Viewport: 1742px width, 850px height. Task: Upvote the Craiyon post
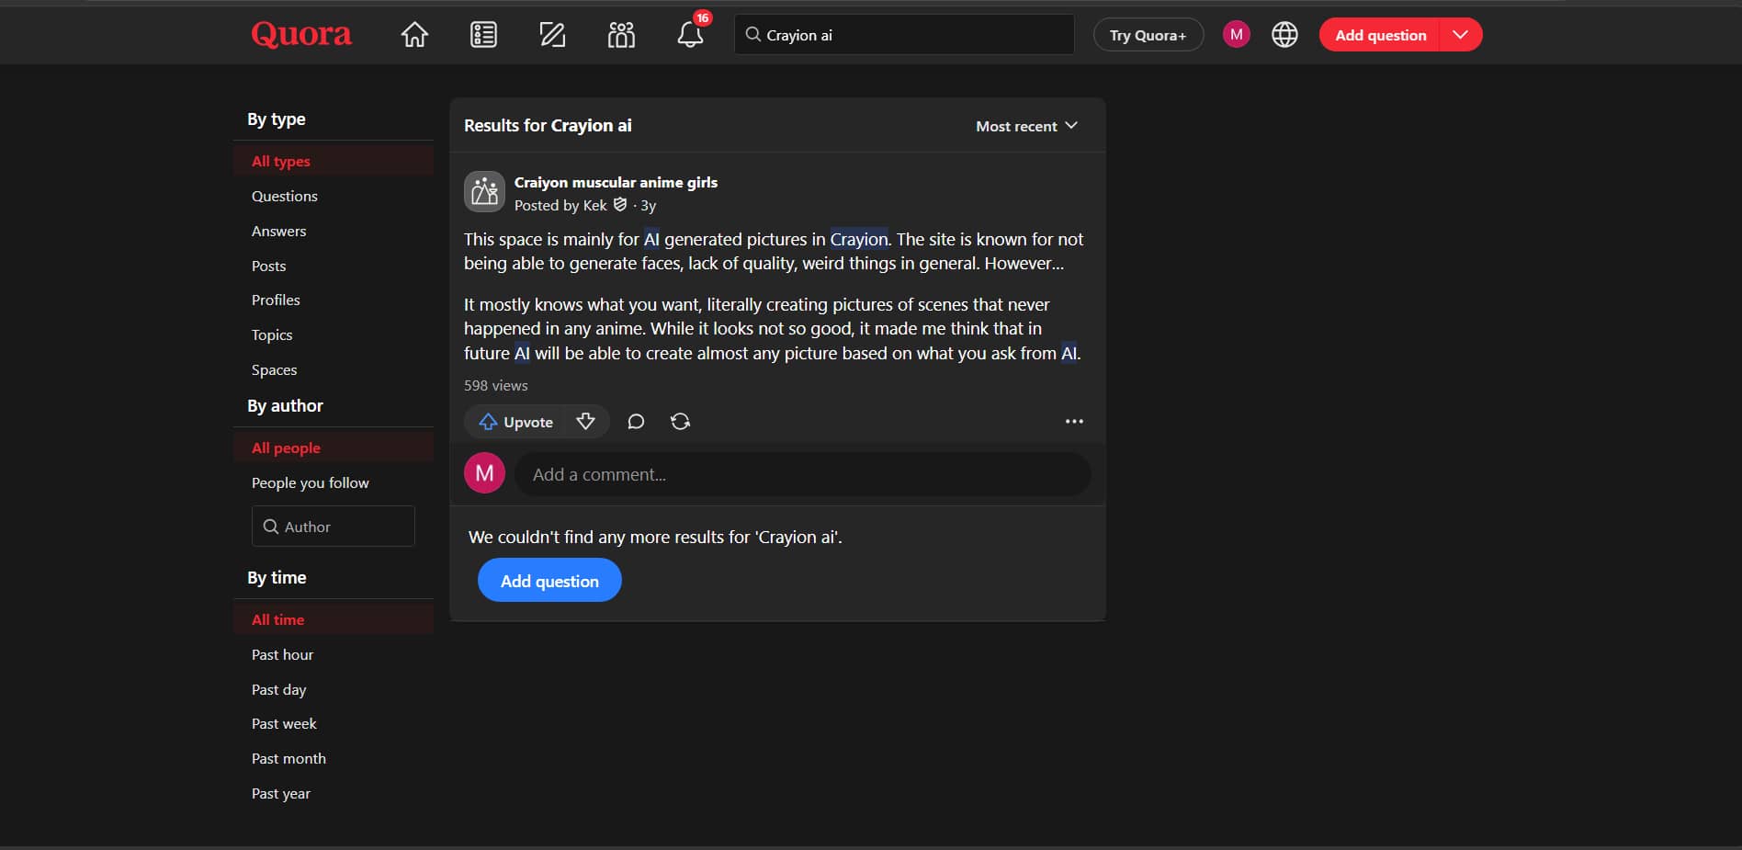click(515, 422)
